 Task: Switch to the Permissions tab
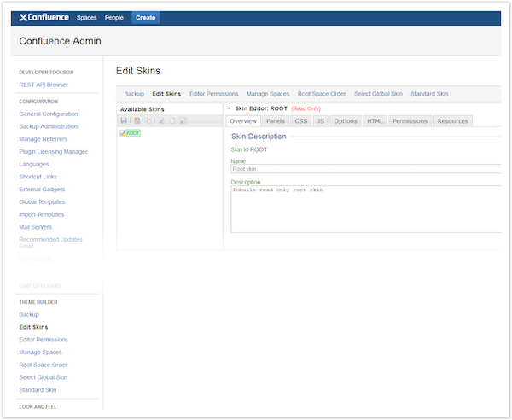pyautogui.click(x=410, y=121)
